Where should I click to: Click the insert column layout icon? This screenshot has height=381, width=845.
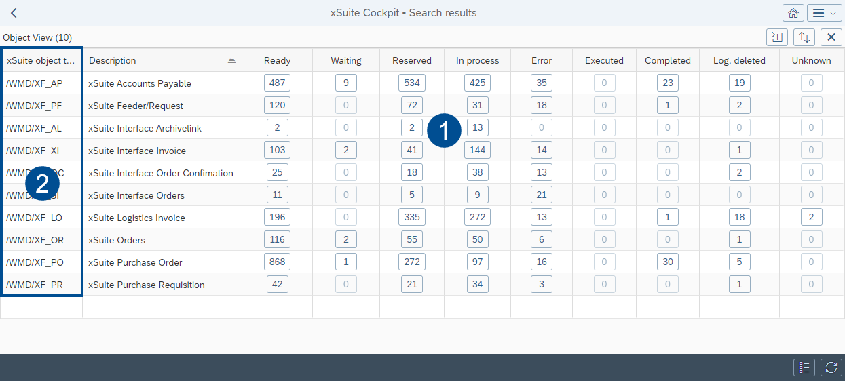[x=776, y=37]
